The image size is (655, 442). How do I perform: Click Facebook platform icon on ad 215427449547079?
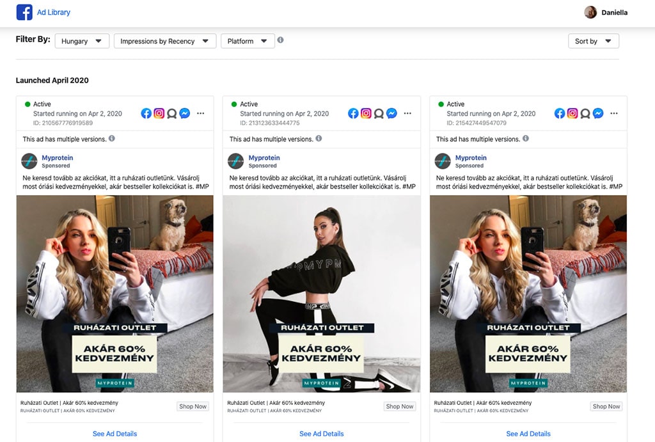[x=560, y=113]
